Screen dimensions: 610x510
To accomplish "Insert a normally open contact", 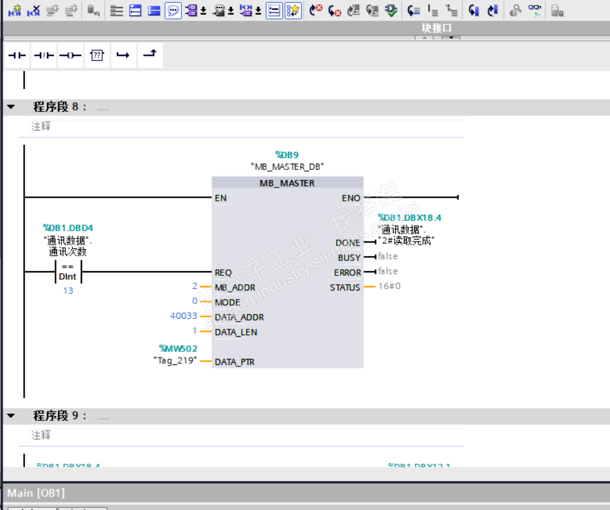I will tap(17, 55).
